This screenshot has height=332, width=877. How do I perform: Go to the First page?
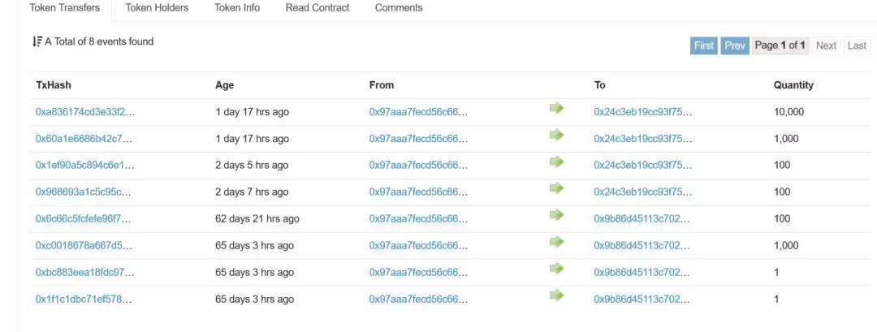click(704, 45)
